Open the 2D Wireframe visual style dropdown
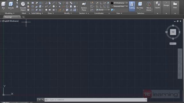 tap(119, 3)
